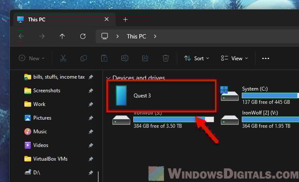Screen dimensions: 299x182
Task: Click pin icon next to VirtualBox VMs
Action: tap(91, 159)
